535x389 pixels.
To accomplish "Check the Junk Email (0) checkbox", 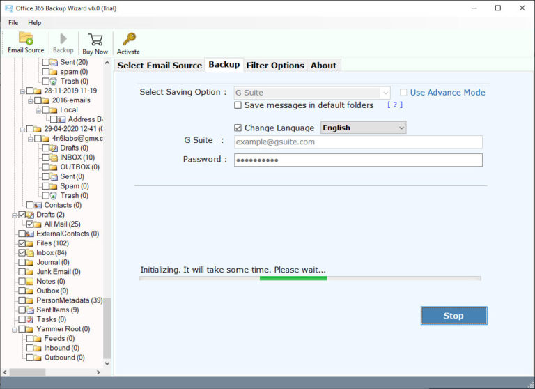I will click(x=22, y=272).
